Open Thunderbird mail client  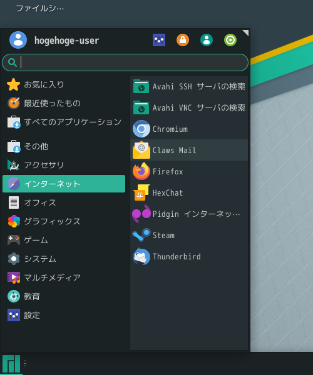click(x=189, y=256)
